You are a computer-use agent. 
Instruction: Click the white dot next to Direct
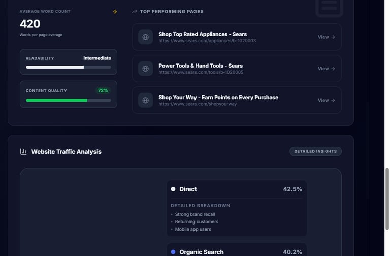point(173,189)
